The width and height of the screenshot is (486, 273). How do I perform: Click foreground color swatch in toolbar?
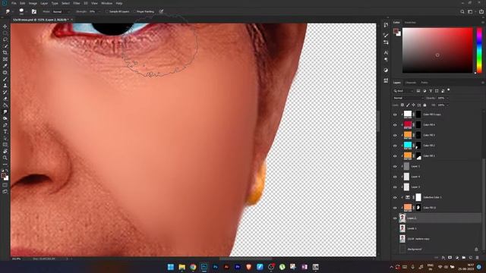(x=3, y=176)
